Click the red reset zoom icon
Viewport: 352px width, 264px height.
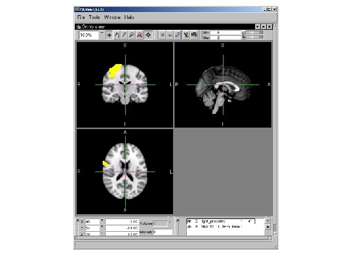coord(139,35)
